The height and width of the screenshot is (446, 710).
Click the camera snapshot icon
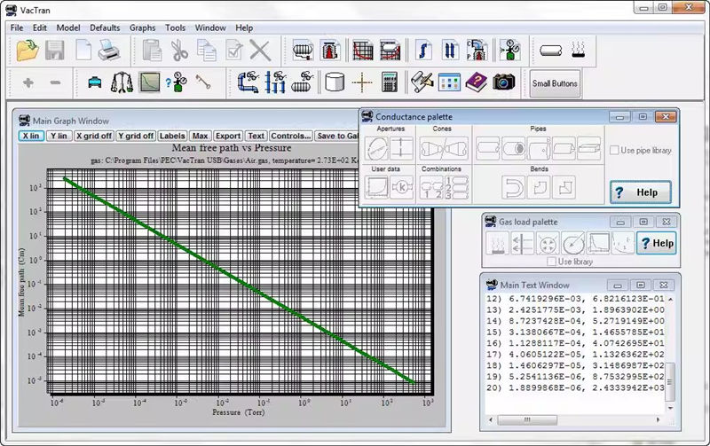[x=503, y=82]
